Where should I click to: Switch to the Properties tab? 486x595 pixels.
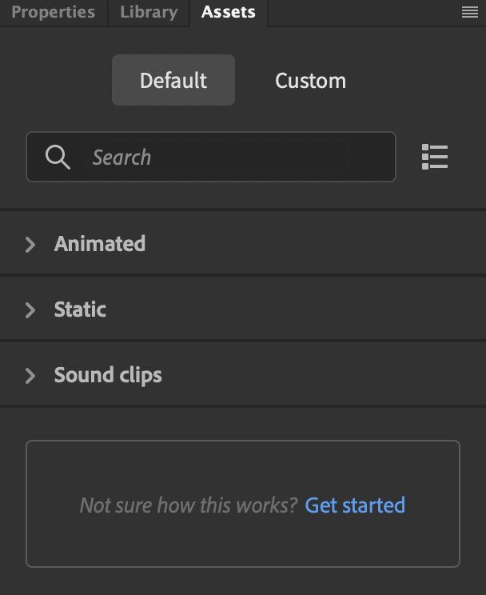point(53,12)
